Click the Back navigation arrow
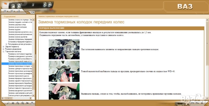Image resolution: width=209 pixels, height=106 pixels. click(5, 11)
